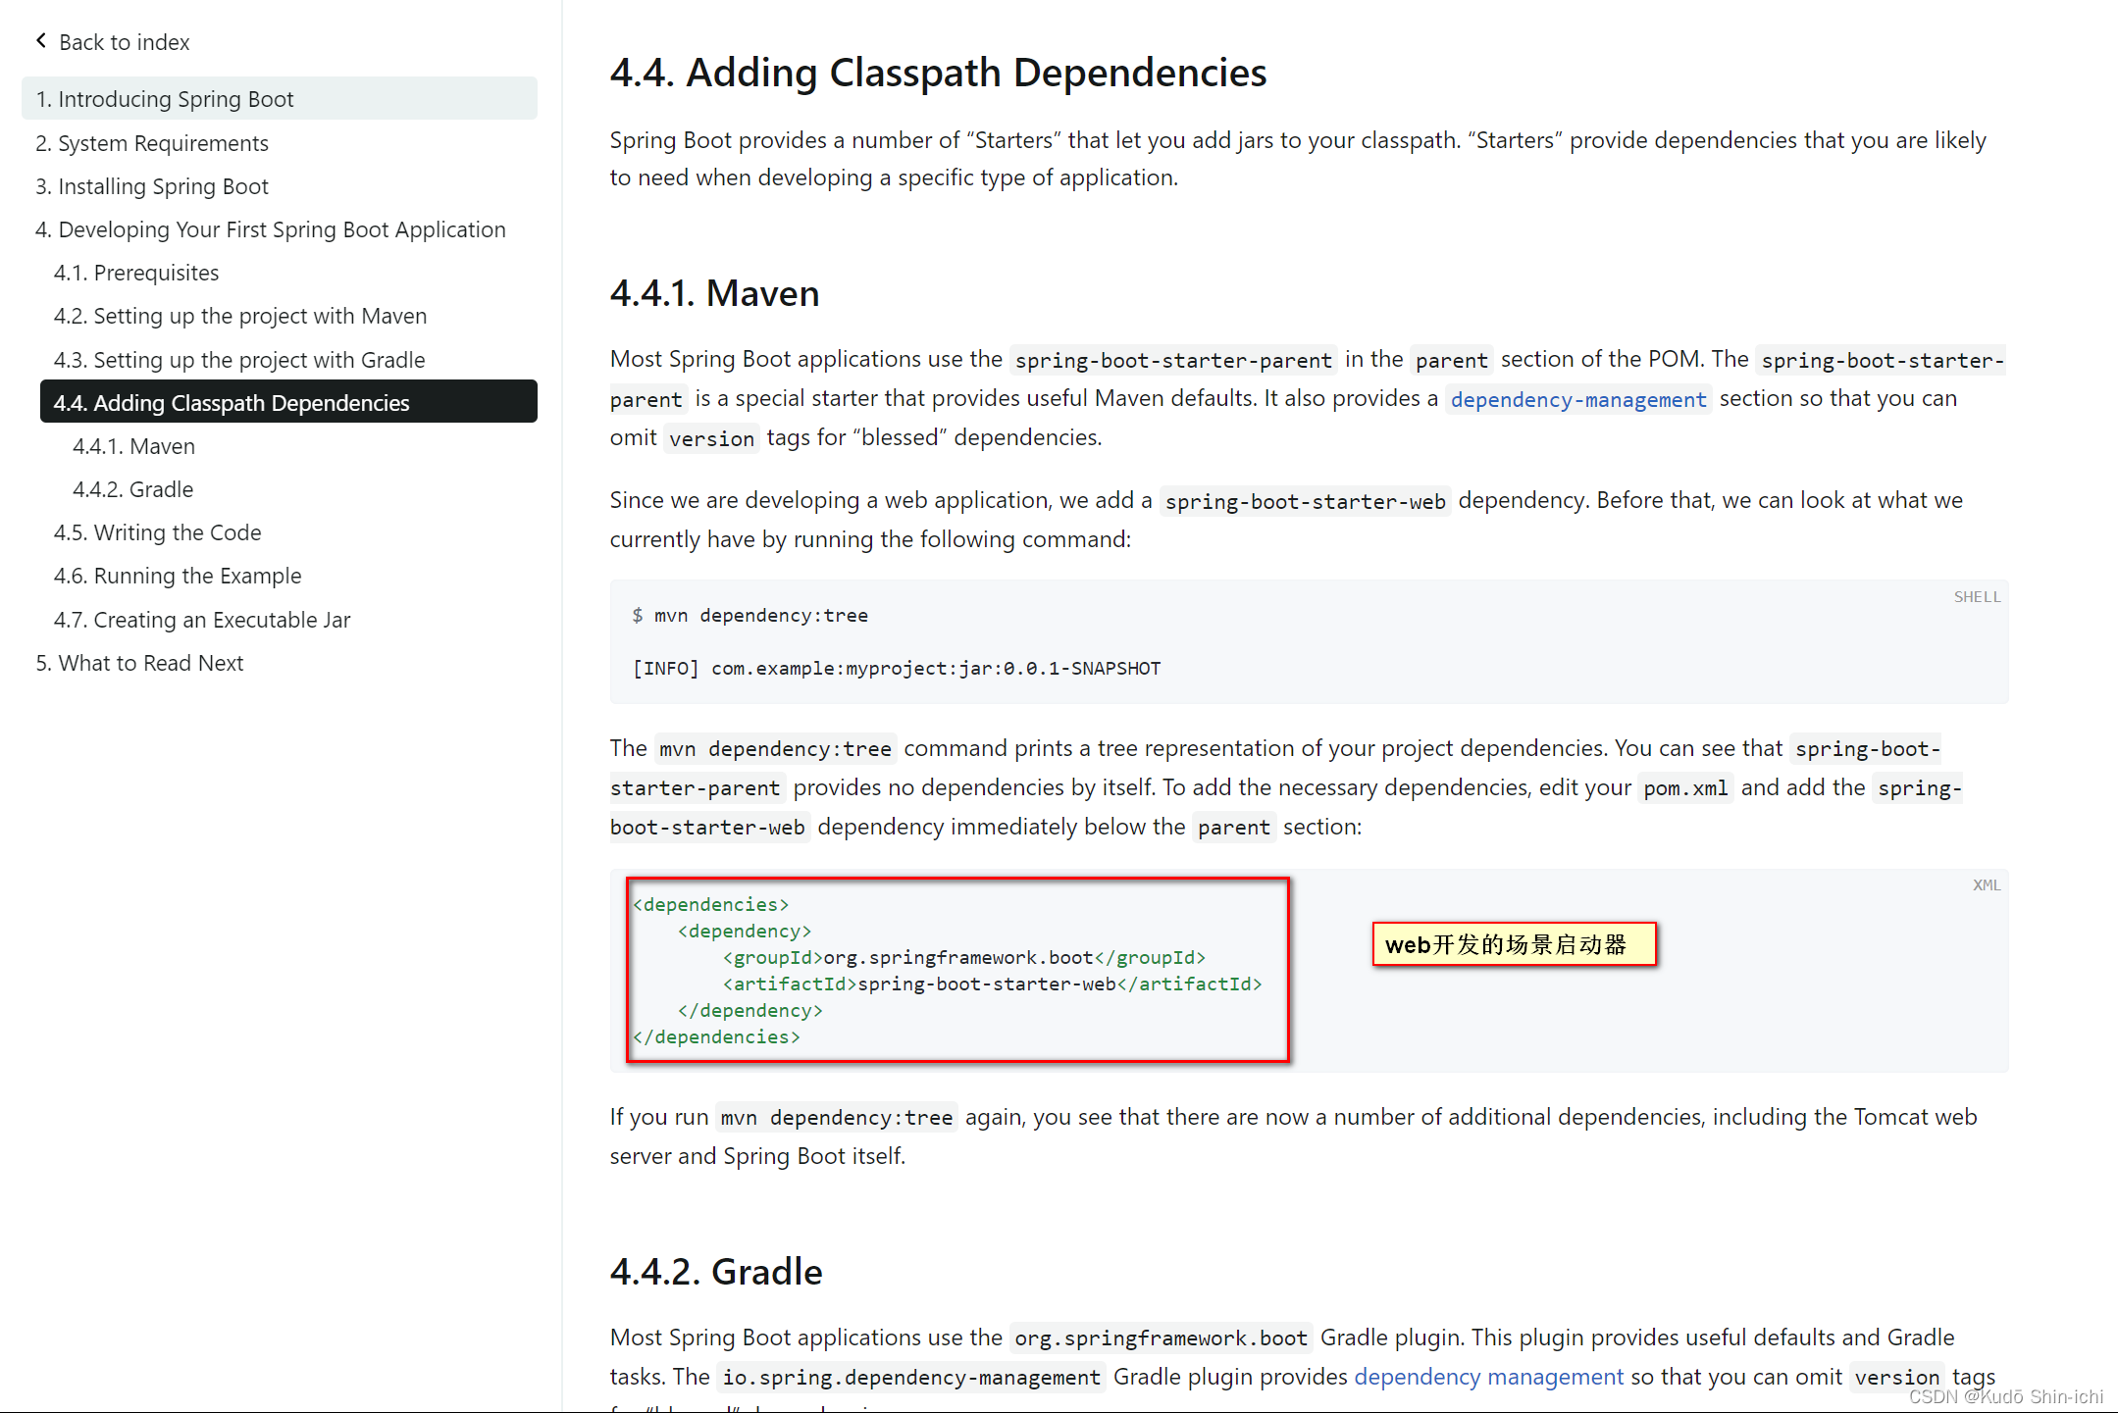Image resolution: width=2118 pixels, height=1413 pixels.
Task: Expand the '4.4.1. Maven' sidebar item
Action: [135, 443]
